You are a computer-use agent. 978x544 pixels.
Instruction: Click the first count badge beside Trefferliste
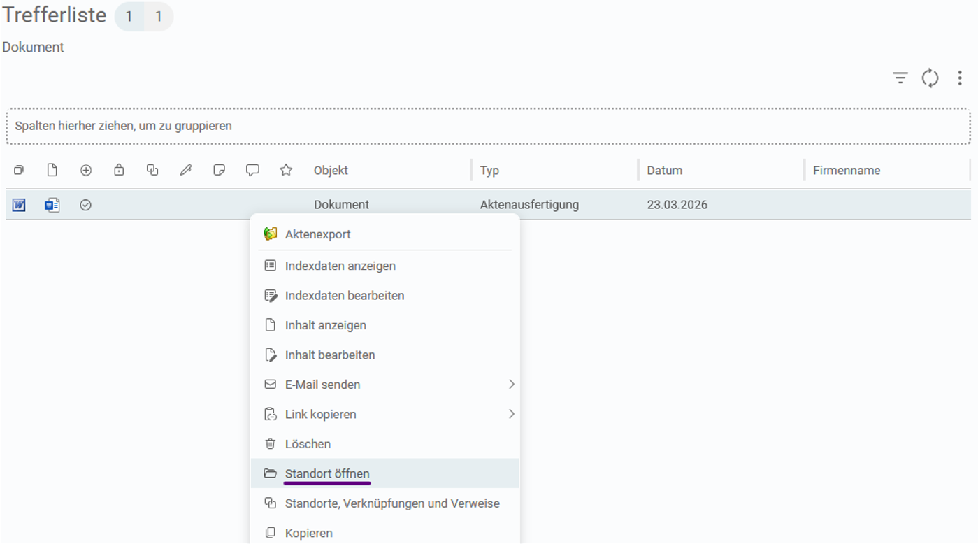129,17
